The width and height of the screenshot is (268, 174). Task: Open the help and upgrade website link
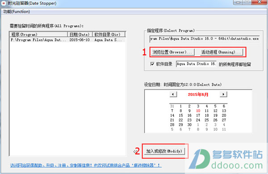(x=86, y=165)
